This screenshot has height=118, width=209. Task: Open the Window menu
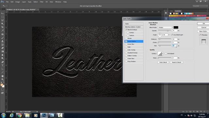pos(58,2)
